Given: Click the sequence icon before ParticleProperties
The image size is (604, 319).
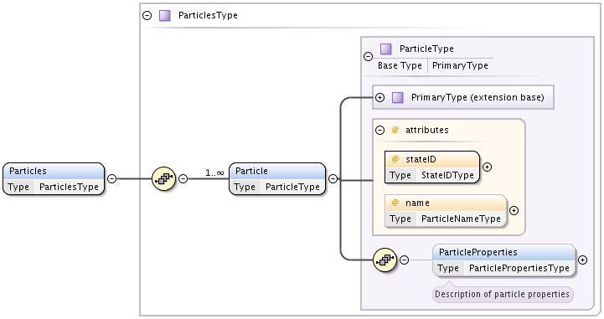Looking at the screenshot, I should pyautogui.click(x=385, y=260).
